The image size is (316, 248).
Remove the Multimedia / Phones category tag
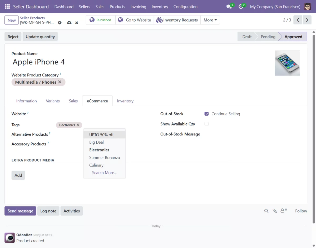[x=60, y=82]
